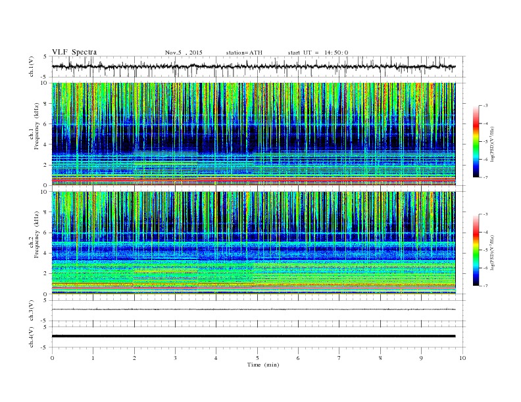Click the ch.2 color scale bar
Screen dimensions: 521x402
(x=476, y=250)
